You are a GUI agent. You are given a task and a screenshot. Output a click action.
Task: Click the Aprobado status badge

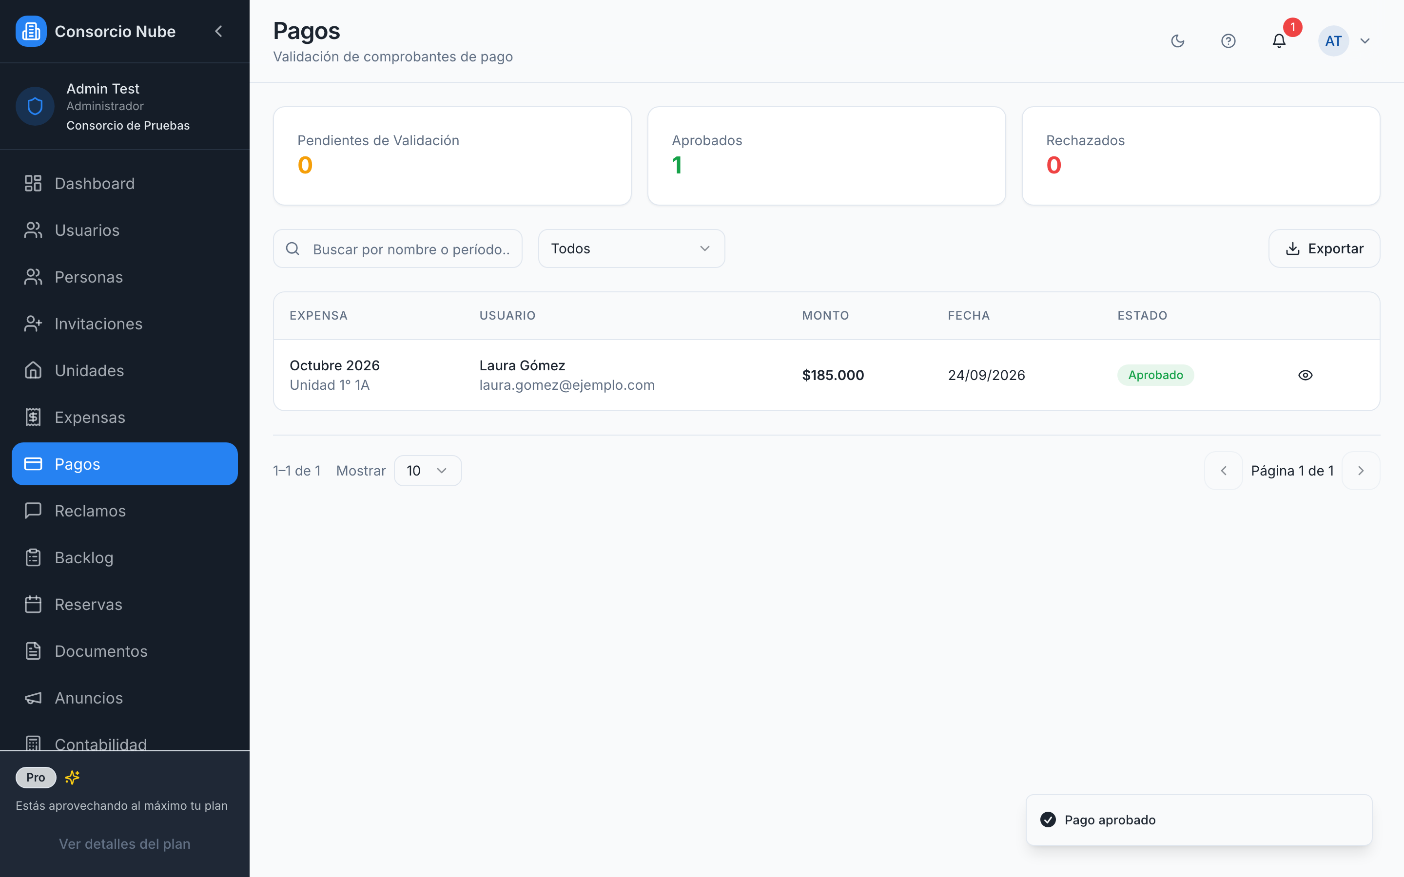click(x=1155, y=375)
